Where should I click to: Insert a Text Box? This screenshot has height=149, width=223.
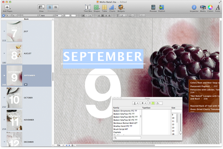pos(88,7)
